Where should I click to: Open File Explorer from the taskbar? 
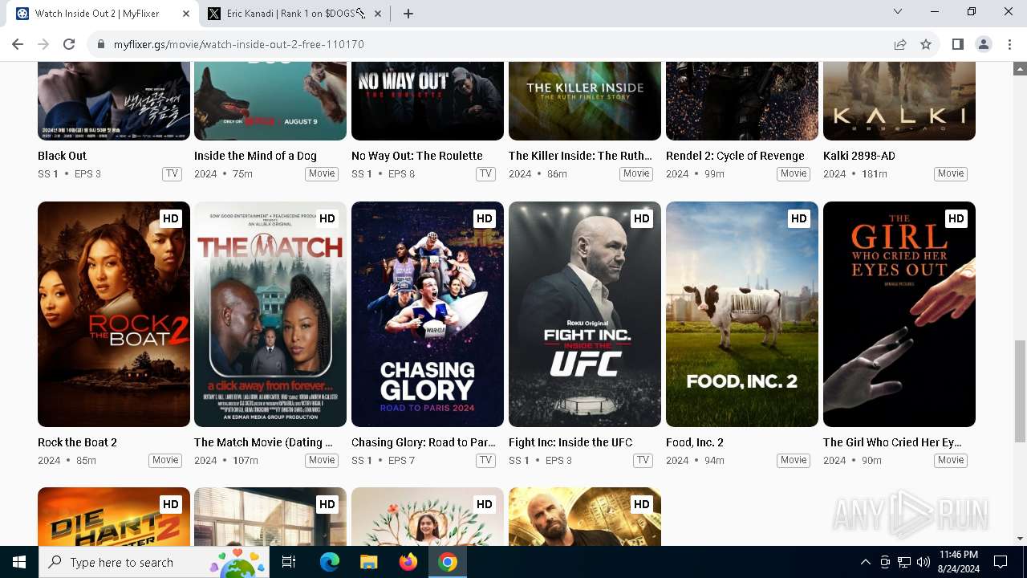coord(368,562)
